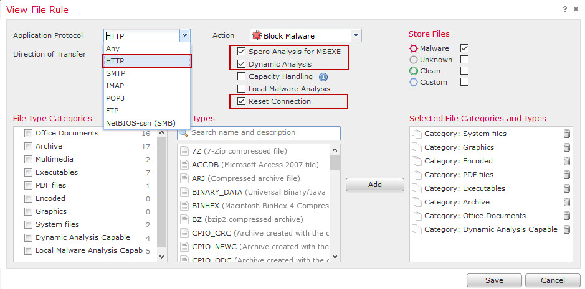This screenshot has height=289, width=585.
Task: Check the PDF files category
Action: click(x=29, y=185)
